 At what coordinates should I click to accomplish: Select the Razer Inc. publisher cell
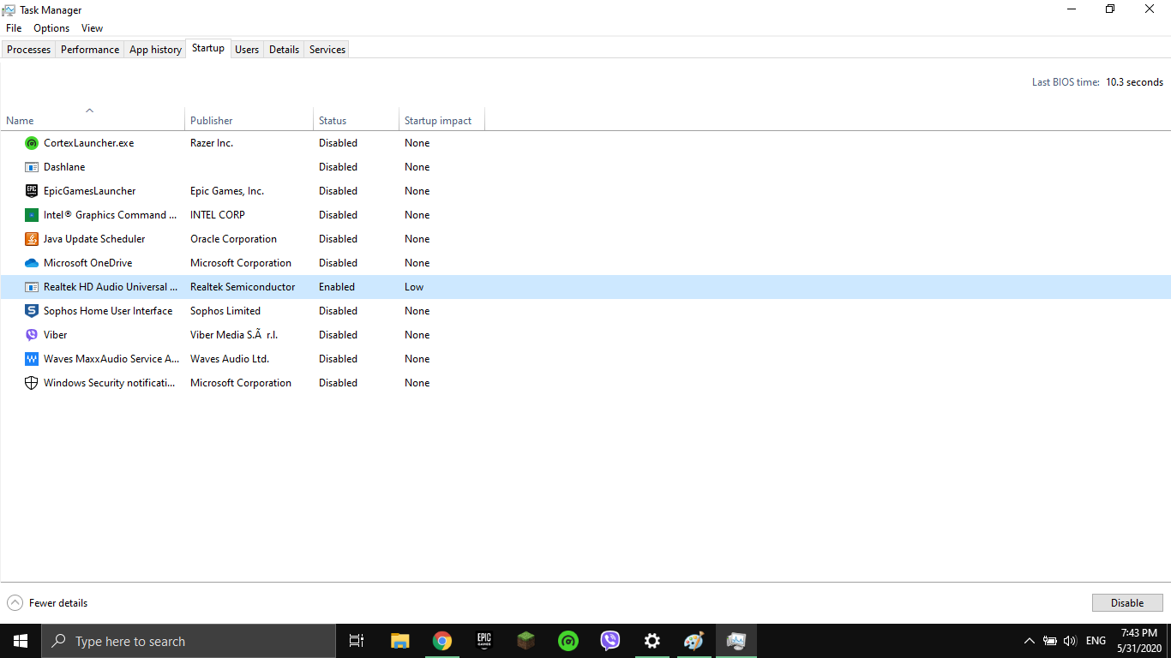pos(212,143)
